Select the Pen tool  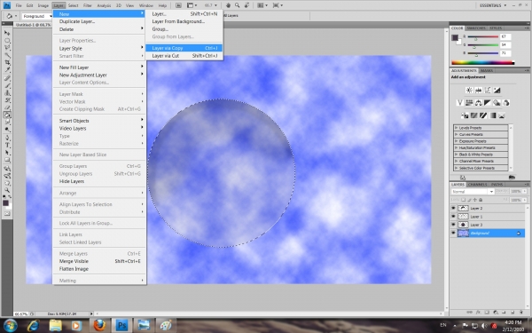[7, 138]
